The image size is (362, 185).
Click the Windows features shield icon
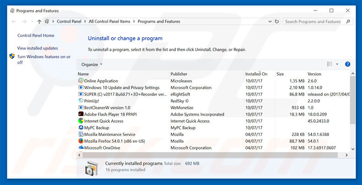click(x=12, y=56)
